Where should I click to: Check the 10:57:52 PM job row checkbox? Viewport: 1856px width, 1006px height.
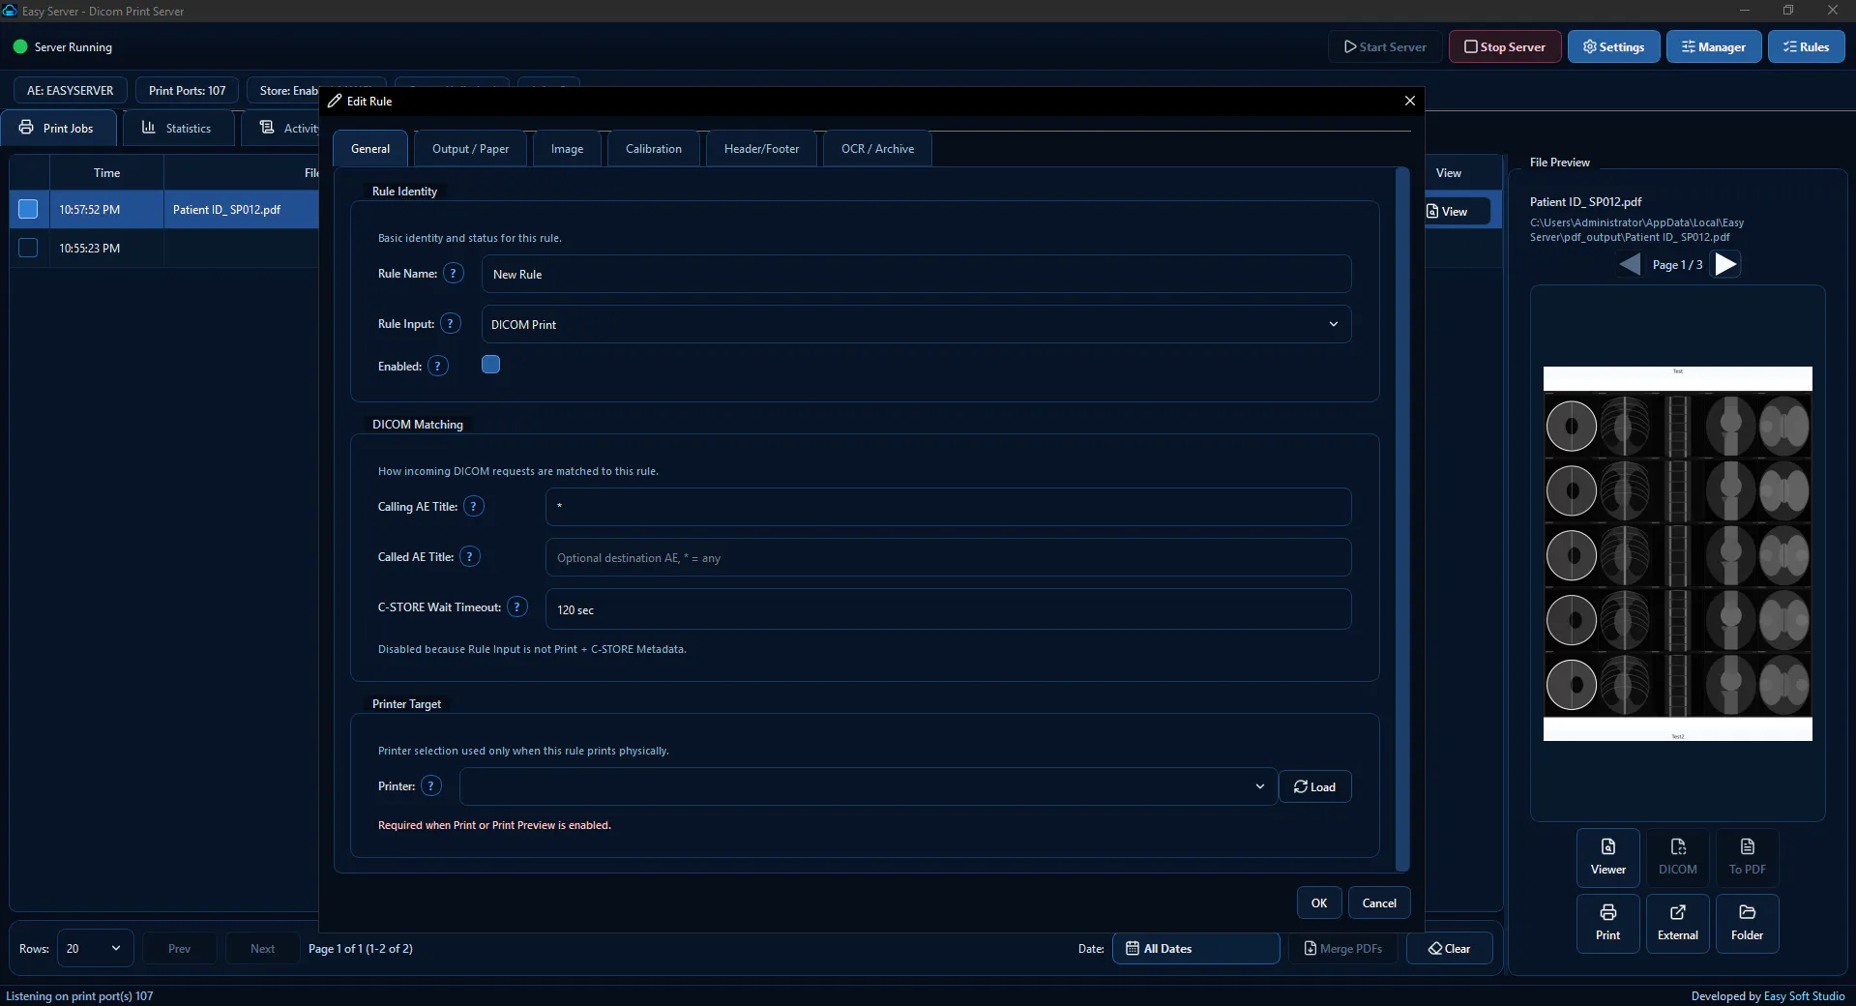pyautogui.click(x=28, y=209)
